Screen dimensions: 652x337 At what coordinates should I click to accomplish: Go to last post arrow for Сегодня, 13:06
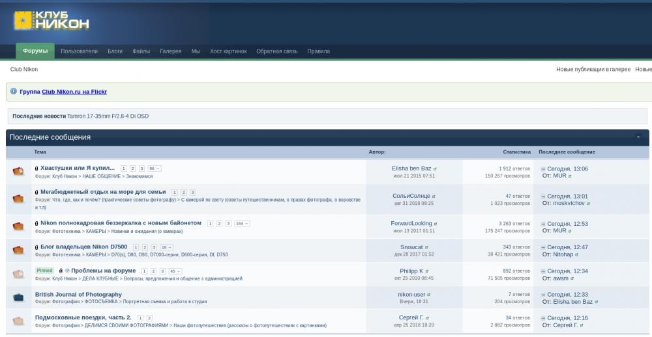542,169
